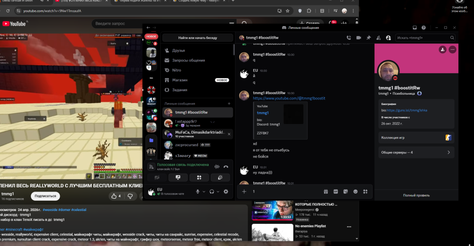This screenshot has width=474, height=246.
Task: Click the message input field
Action: coord(286,192)
